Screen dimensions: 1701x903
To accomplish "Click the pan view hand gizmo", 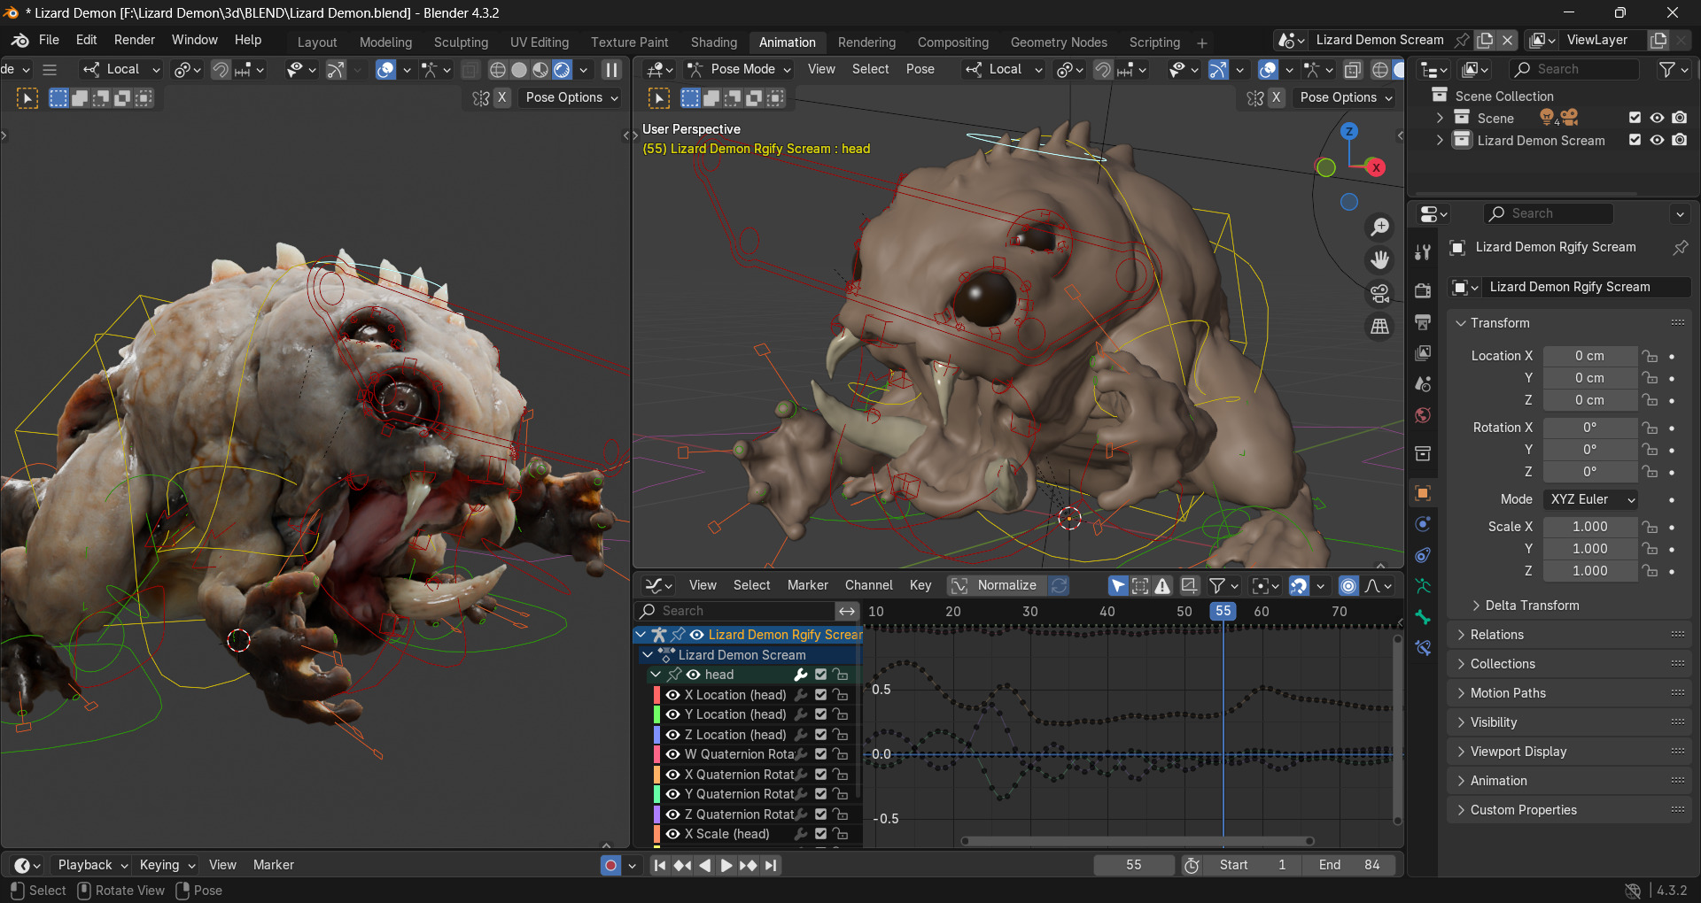I will click(1379, 260).
